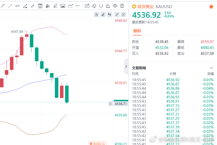The height and width of the screenshot is (145, 217).
Task: Click 卖出 price 4537.08
Action: (x=207, y=53)
